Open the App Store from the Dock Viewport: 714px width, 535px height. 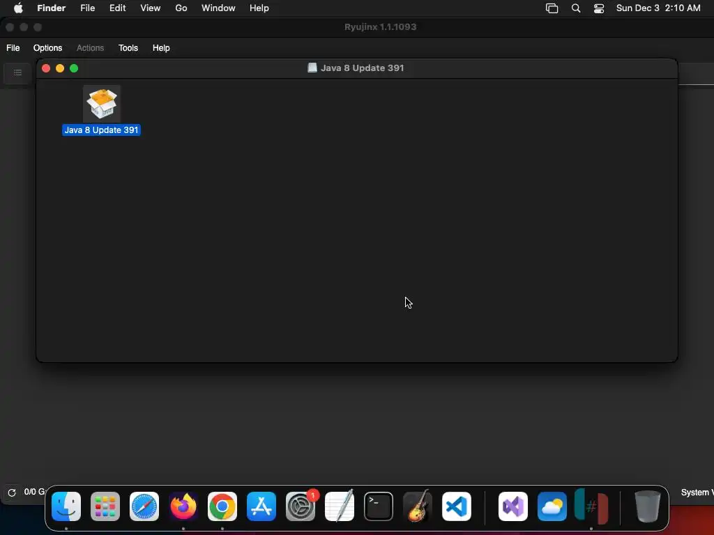[261, 506]
